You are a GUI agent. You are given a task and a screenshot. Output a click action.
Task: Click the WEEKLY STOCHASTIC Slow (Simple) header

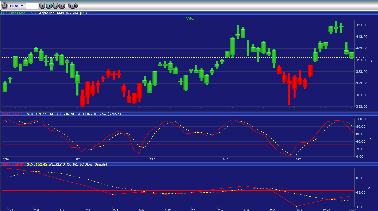tap(78, 164)
